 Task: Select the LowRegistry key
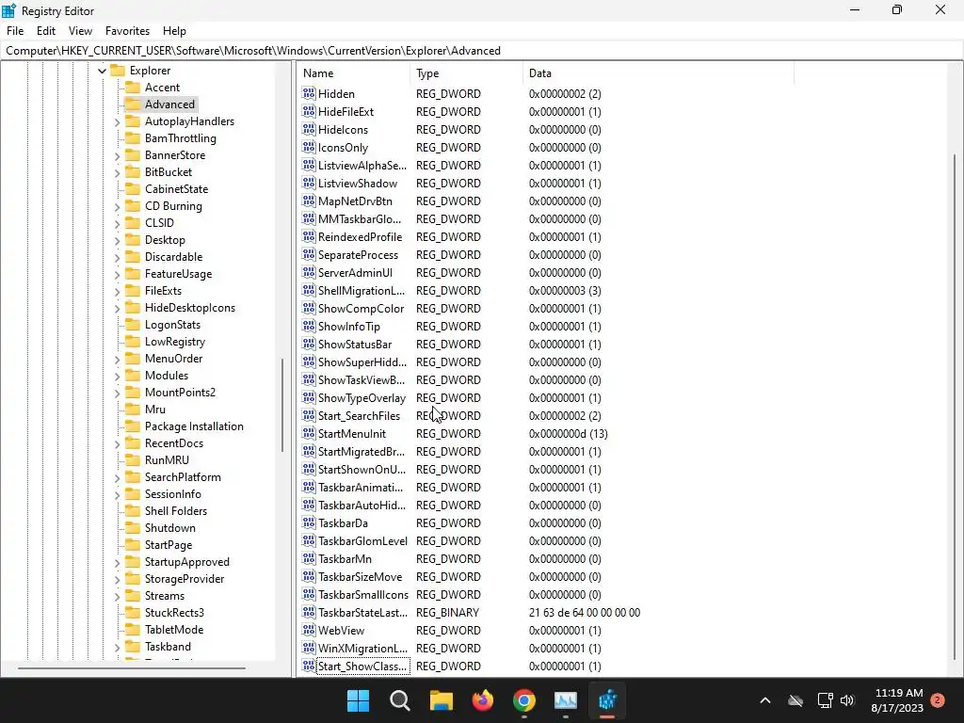(174, 341)
